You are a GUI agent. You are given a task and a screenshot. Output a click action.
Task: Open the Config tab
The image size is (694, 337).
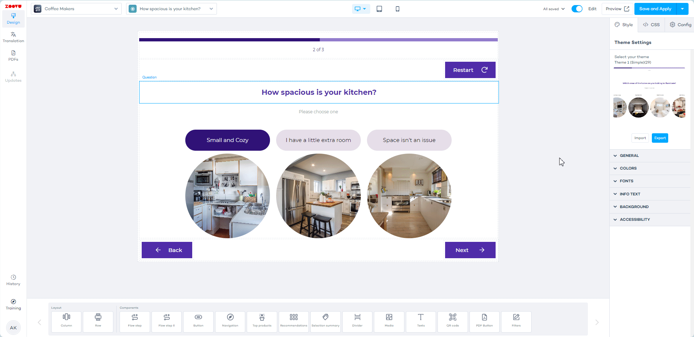[x=680, y=25]
